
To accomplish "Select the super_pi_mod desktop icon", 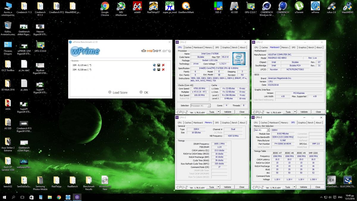I will [x=170, y=8].
